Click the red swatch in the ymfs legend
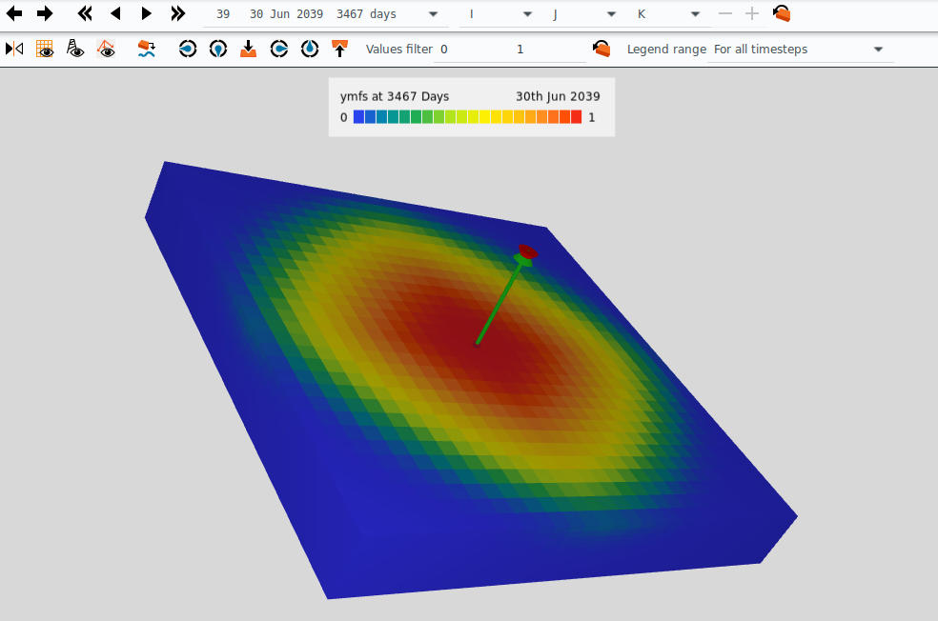938x621 pixels. click(x=576, y=117)
